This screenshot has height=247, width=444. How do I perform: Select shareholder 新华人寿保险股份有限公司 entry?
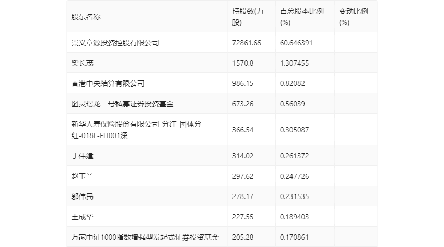(136, 130)
